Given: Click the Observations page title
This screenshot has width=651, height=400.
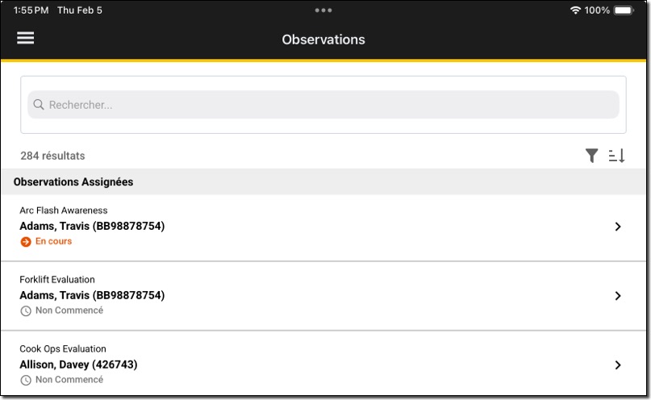Looking at the screenshot, I should [323, 40].
